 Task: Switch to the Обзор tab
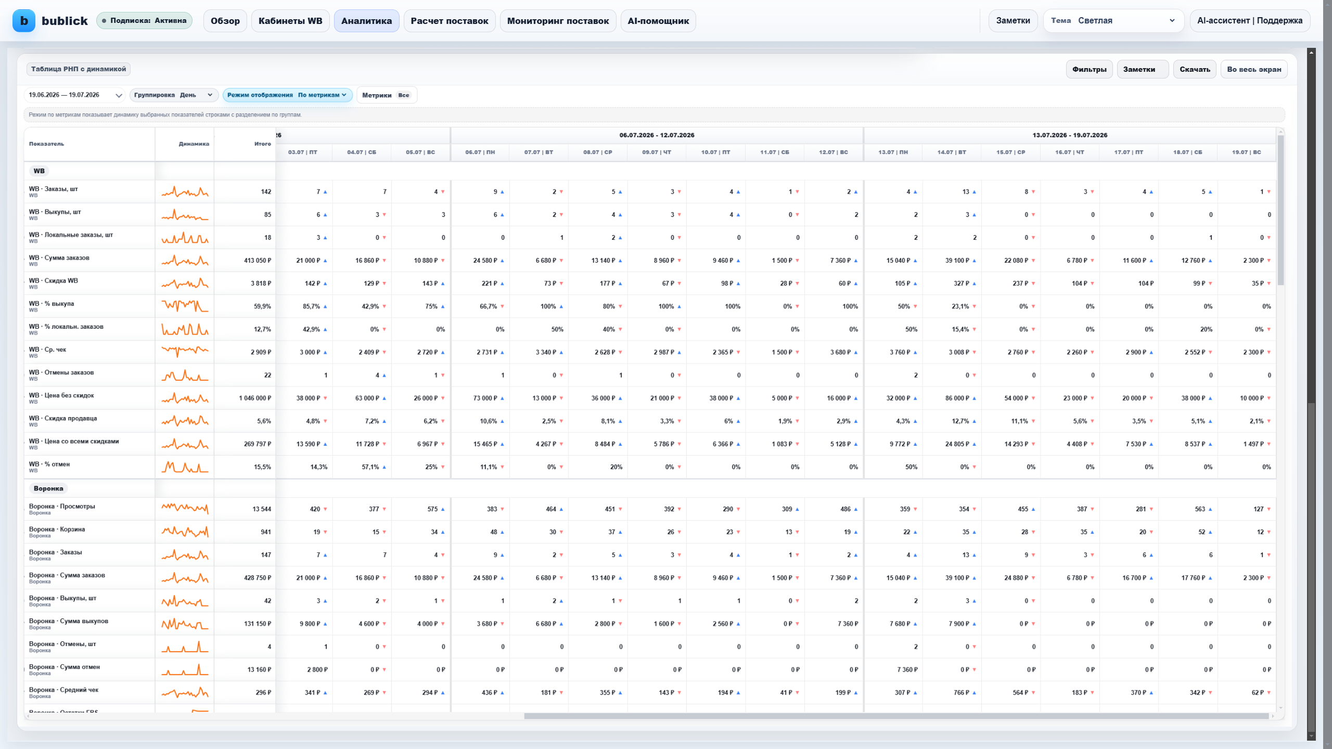pos(225,21)
